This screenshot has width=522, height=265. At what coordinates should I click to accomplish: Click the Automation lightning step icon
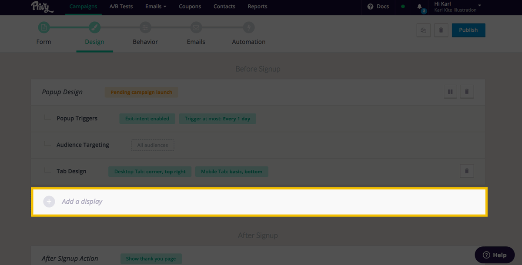tap(248, 28)
